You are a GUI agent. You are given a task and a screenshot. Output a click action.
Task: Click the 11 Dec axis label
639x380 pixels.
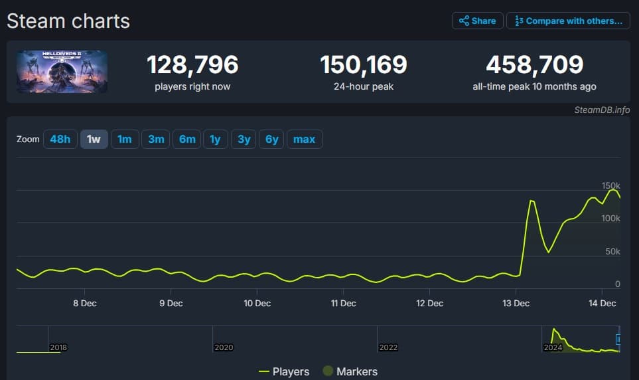(344, 303)
